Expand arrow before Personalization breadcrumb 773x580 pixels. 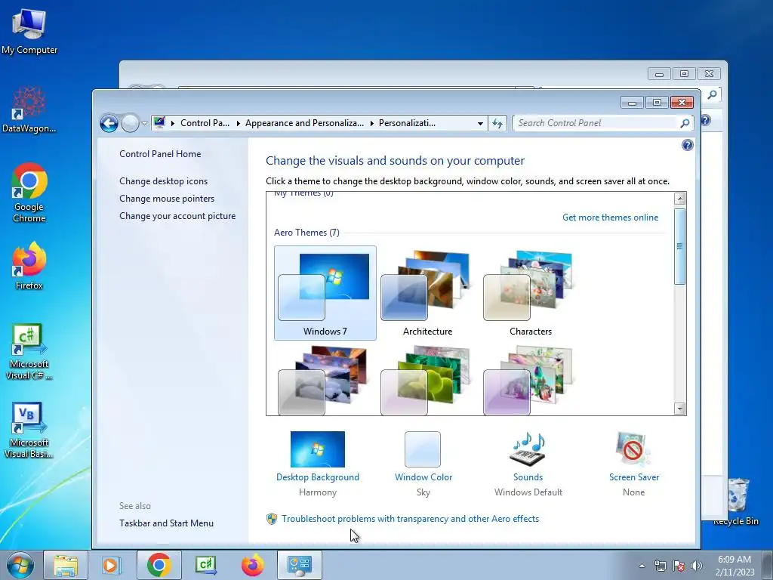(x=371, y=123)
